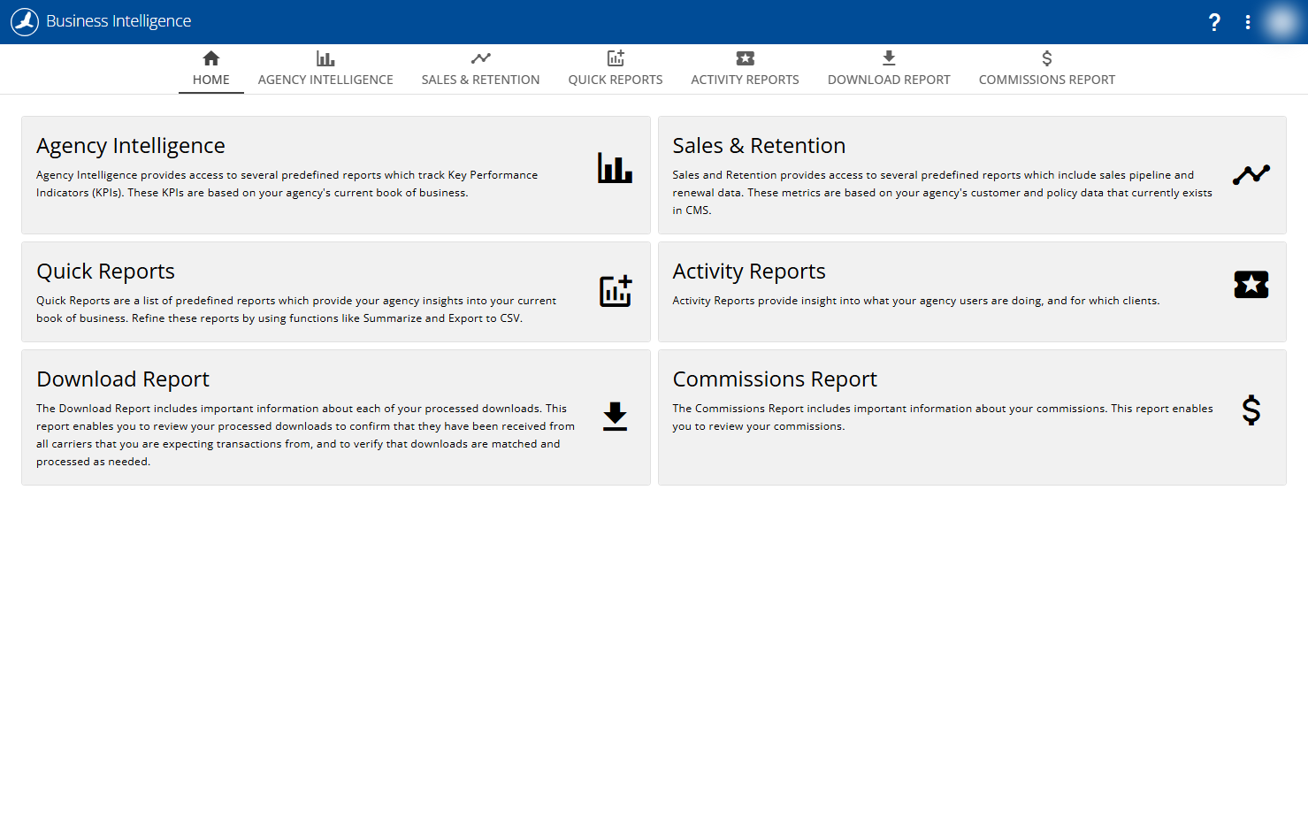
Task: Open the DOWNLOAD REPORT tab label
Action: (889, 80)
